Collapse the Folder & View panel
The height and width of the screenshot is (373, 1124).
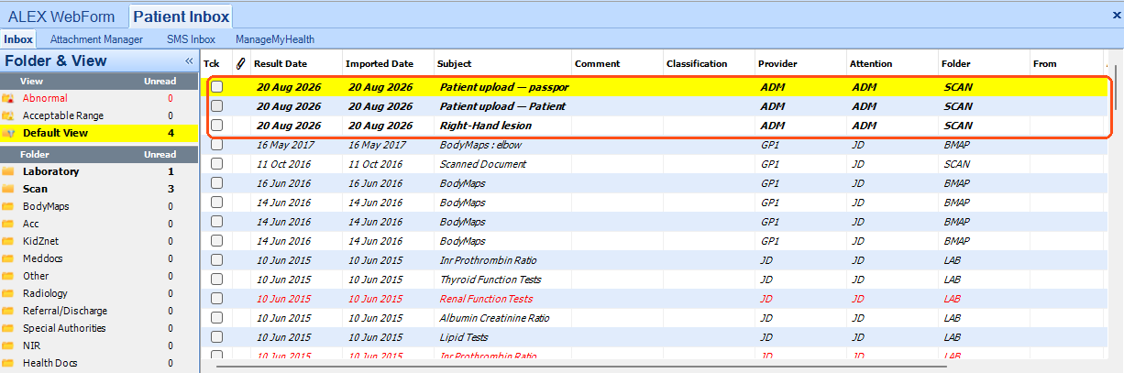coord(189,60)
